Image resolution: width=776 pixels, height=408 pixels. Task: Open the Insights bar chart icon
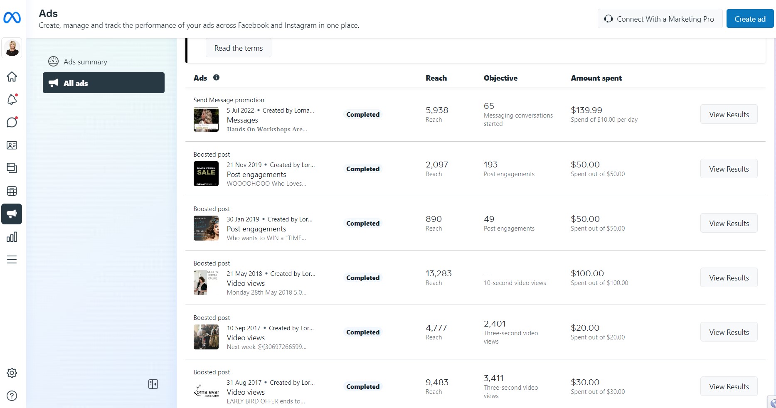pyautogui.click(x=12, y=237)
